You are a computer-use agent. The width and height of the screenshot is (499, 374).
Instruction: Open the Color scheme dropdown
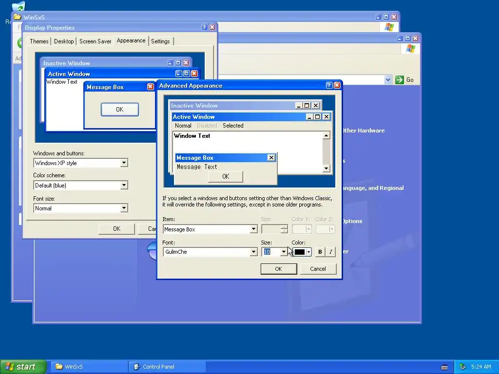coord(80,185)
